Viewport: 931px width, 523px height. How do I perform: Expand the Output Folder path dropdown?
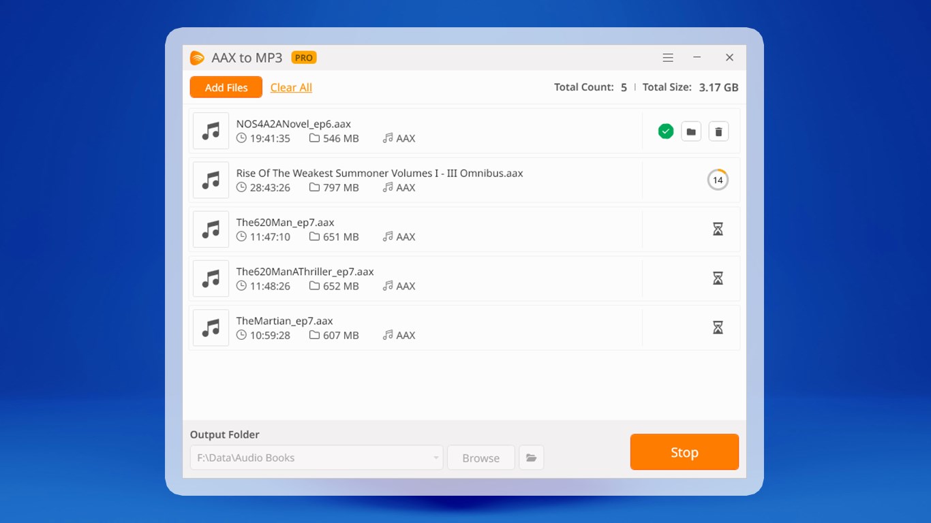pyautogui.click(x=436, y=458)
